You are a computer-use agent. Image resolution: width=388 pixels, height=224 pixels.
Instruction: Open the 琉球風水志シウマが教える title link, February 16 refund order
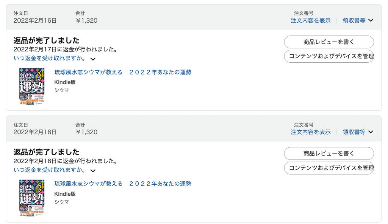123,184
